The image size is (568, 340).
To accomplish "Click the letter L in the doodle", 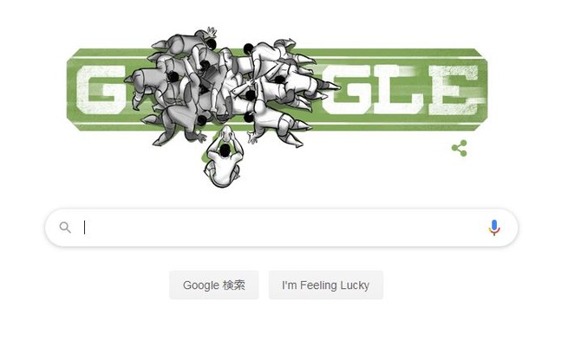I will click(401, 89).
